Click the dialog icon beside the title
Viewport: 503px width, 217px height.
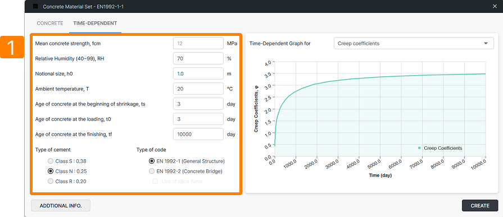(x=35, y=6)
